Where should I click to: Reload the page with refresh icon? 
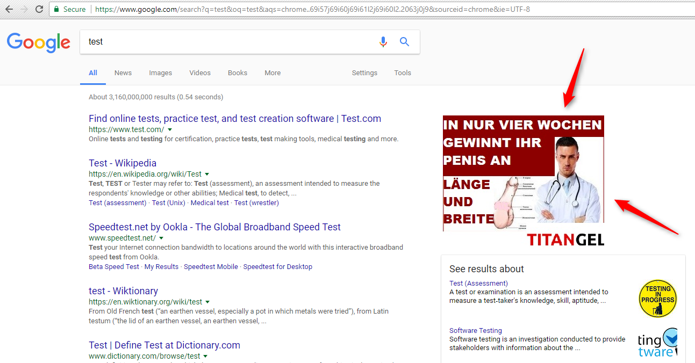[39, 9]
